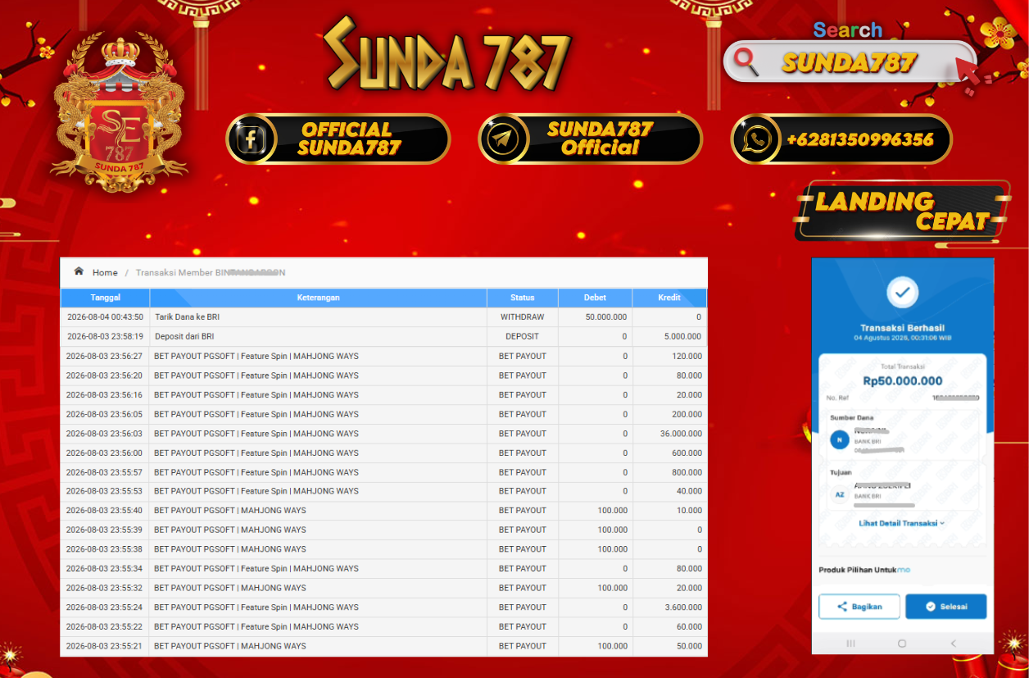
Task: Click the Produk Pilihan Untukmo text
Action: click(x=864, y=570)
